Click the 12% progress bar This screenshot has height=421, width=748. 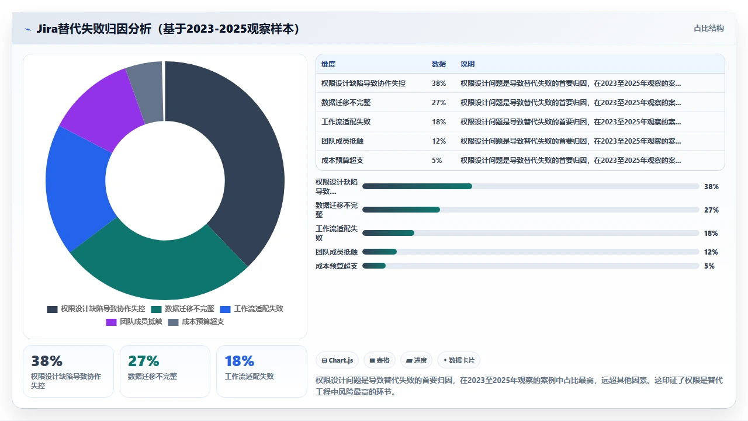tap(531, 252)
